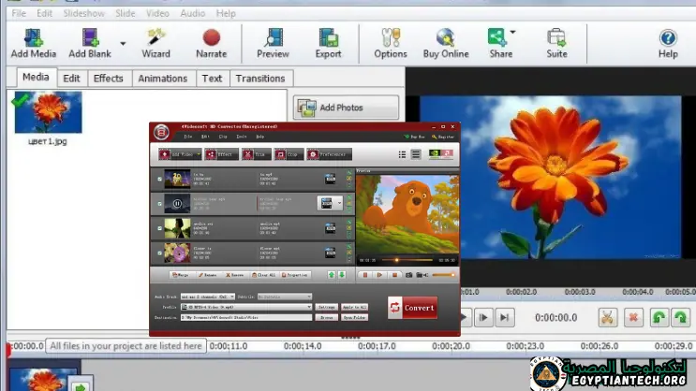Image resolution: width=696 pixels, height=391 pixels.
Task: Click the Crop button in the converter window
Action: (289, 154)
